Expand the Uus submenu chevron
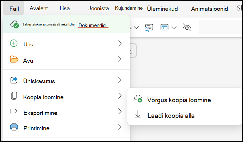 [120, 43]
